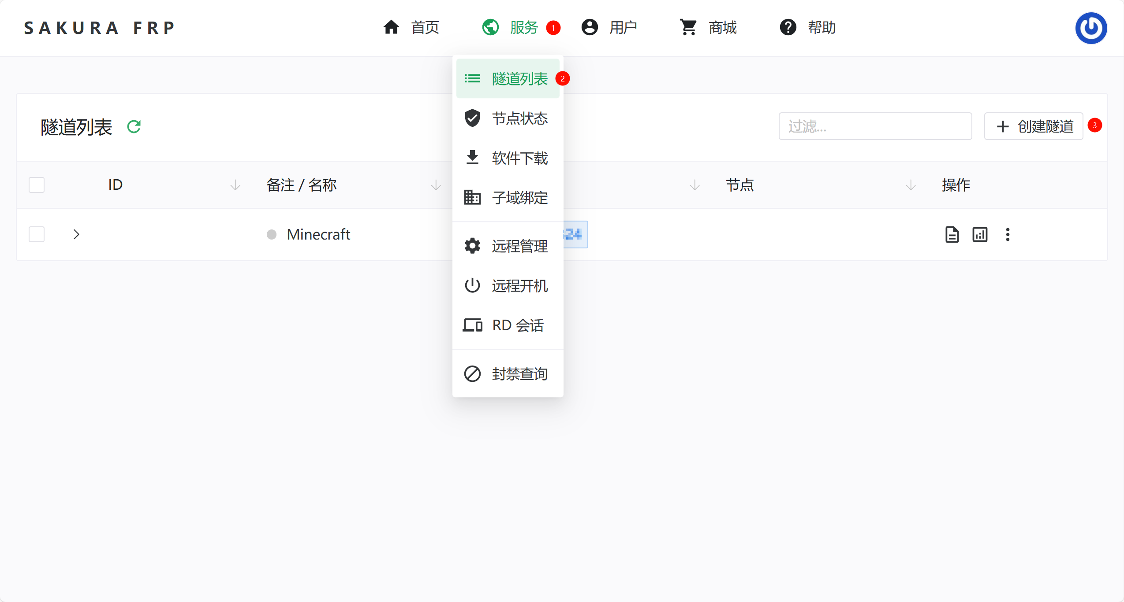The width and height of the screenshot is (1124, 602).
Task: Refresh the tunnel list
Action: click(x=134, y=126)
